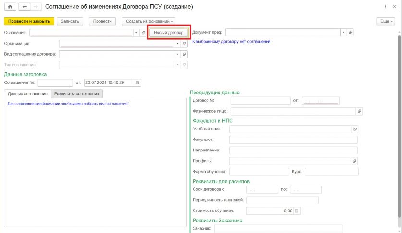402x233 pixels.
Task: Open the three-dot window options menu
Action: tap(385, 7)
